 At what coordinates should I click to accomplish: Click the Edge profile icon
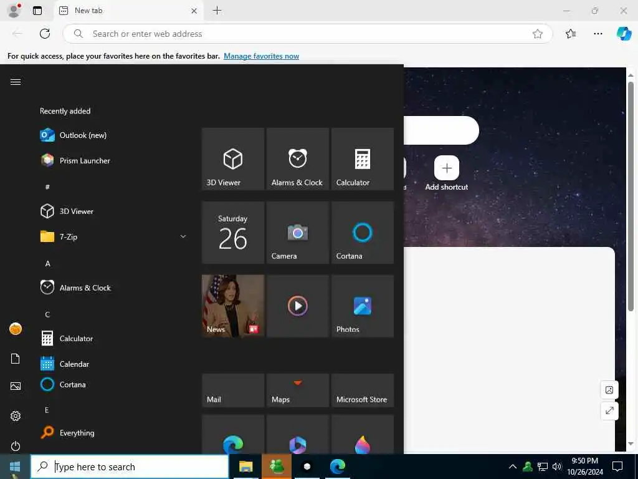(15, 10)
